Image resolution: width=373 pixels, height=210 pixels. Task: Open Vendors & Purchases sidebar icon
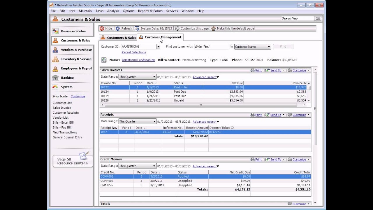[x=55, y=50]
